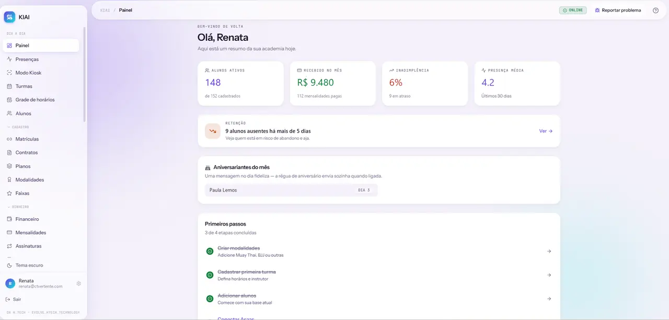Click the Contratos document icon
This screenshot has height=320, width=669.
click(x=9, y=152)
